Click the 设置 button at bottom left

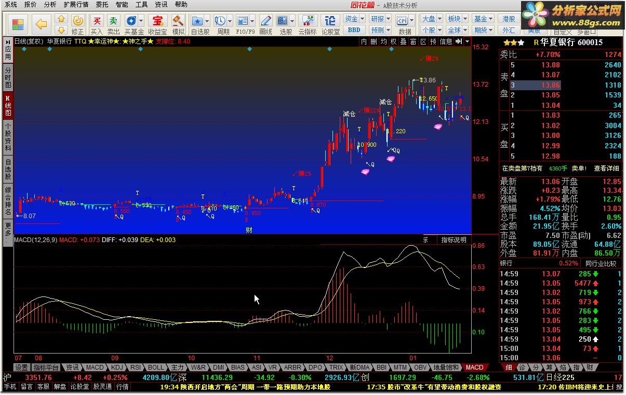coord(21,367)
